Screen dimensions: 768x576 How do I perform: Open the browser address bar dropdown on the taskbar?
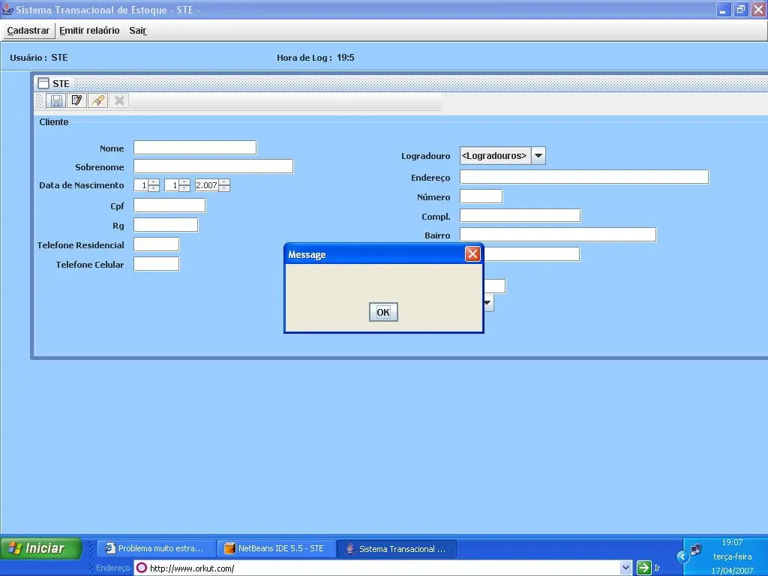625,568
